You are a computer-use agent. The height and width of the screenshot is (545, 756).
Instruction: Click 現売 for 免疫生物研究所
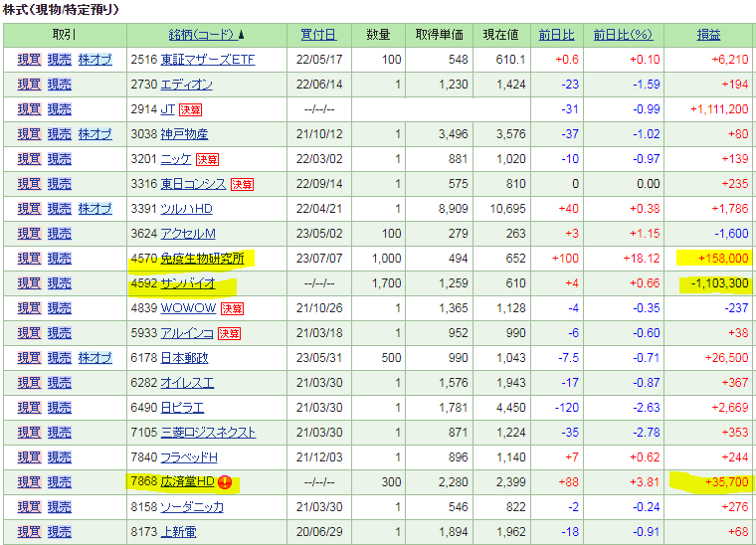click(60, 259)
